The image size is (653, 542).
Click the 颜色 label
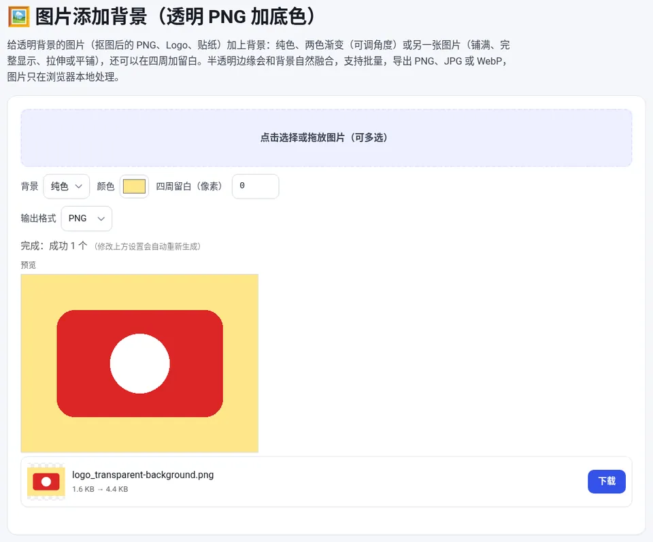pyautogui.click(x=105, y=186)
